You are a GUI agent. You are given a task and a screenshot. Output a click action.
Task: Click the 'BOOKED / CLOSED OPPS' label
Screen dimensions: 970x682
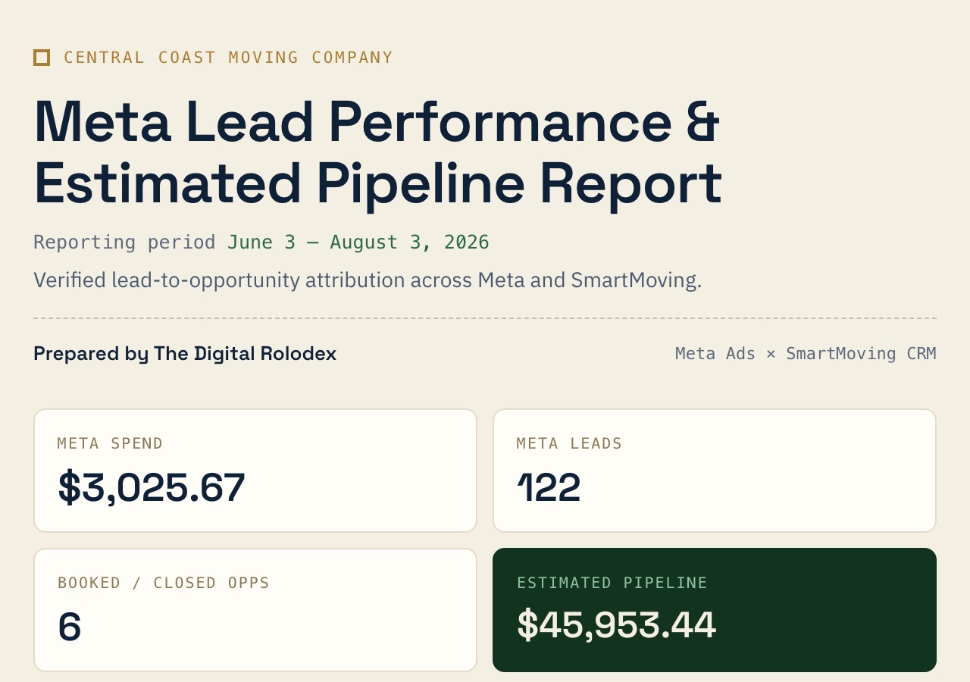coord(164,583)
